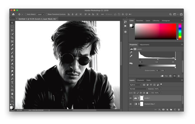Click the Share icon at top right
195x124 pixels.
coord(181,14)
